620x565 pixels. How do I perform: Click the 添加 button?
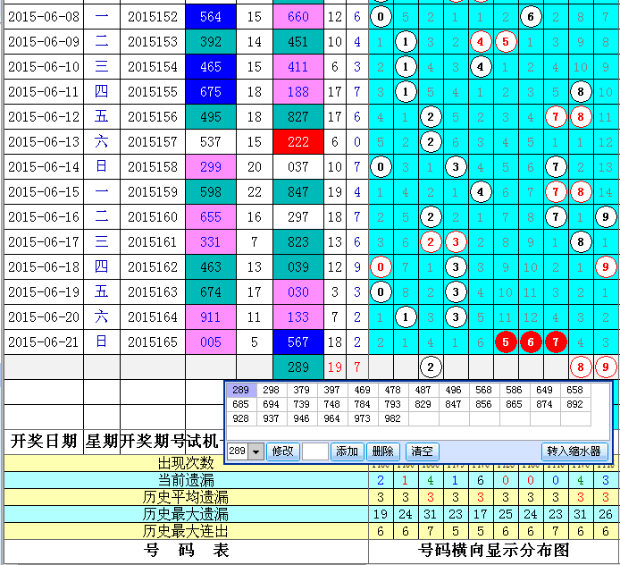[347, 451]
